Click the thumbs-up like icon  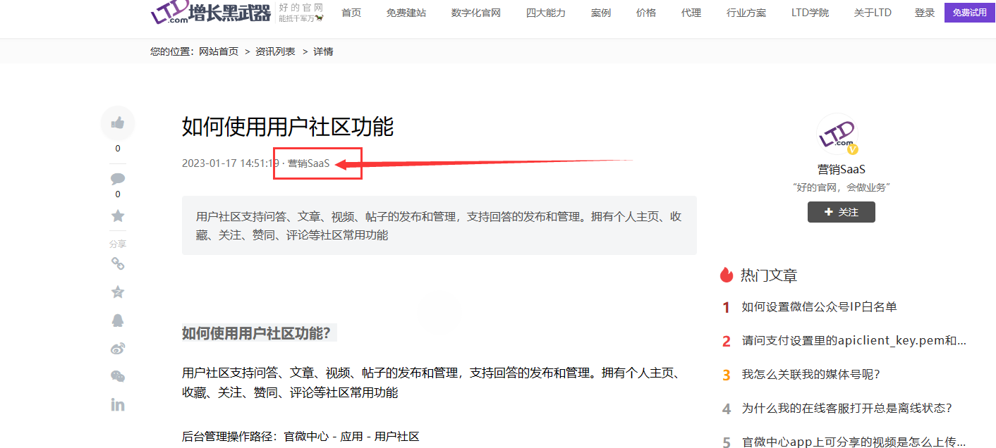pos(117,123)
